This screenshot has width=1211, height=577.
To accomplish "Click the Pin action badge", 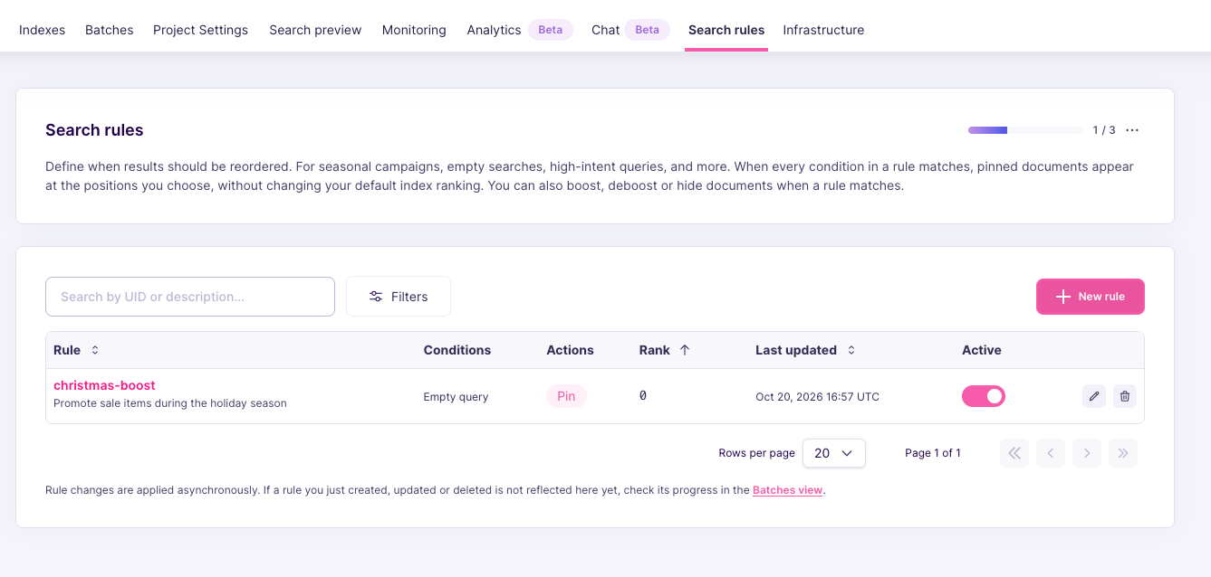I will click(566, 396).
